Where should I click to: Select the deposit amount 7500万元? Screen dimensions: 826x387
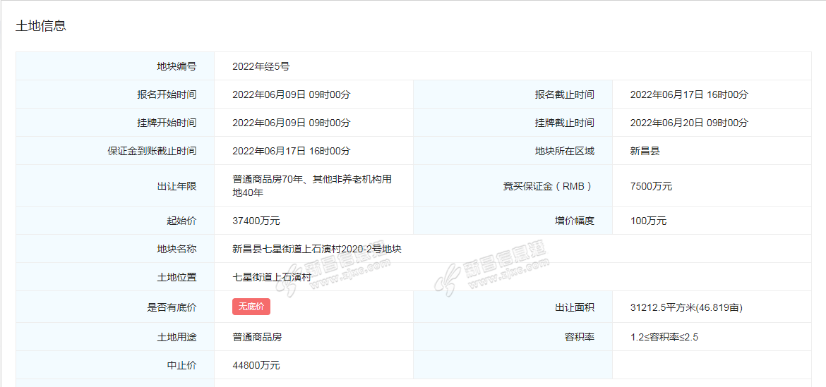[x=651, y=186]
